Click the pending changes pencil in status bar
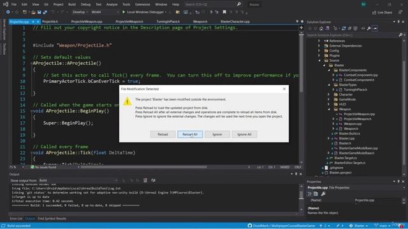Screen dimensions: 408x229 pos(340,226)
